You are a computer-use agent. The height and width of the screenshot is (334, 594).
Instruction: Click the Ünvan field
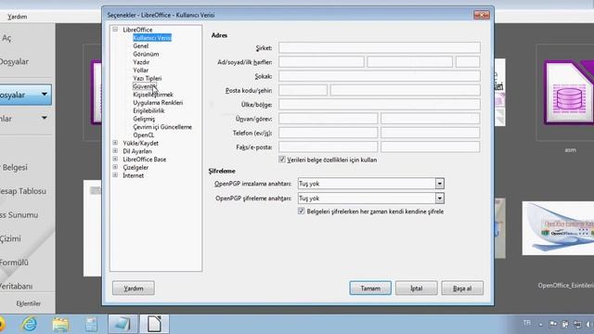pos(328,119)
